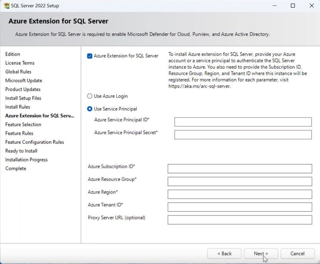Close the SQL Server 2022 Setup window
Viewport: 320px width, 264px height.
(x=312, y=6)
